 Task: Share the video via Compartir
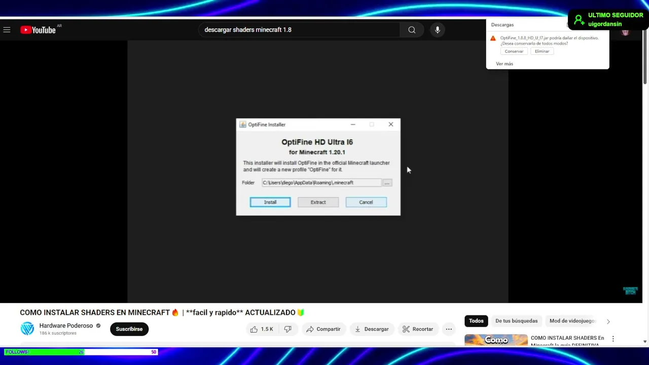coord(323,329)
